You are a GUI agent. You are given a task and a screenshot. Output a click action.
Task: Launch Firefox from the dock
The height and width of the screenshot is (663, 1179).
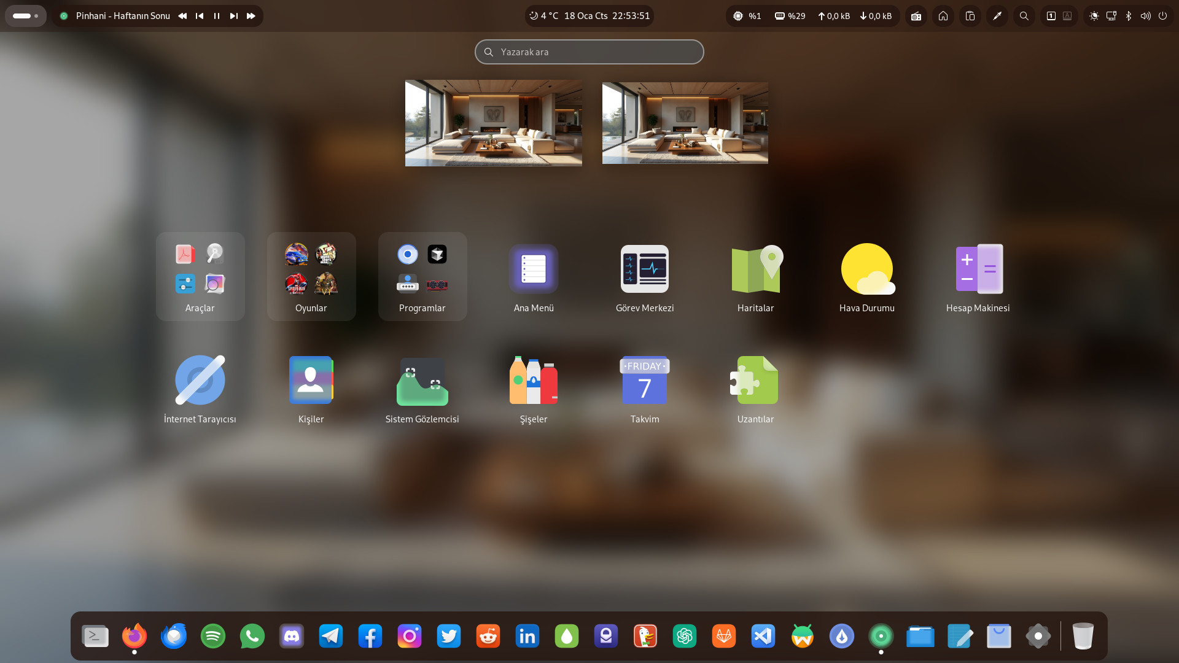pos(134,636)
